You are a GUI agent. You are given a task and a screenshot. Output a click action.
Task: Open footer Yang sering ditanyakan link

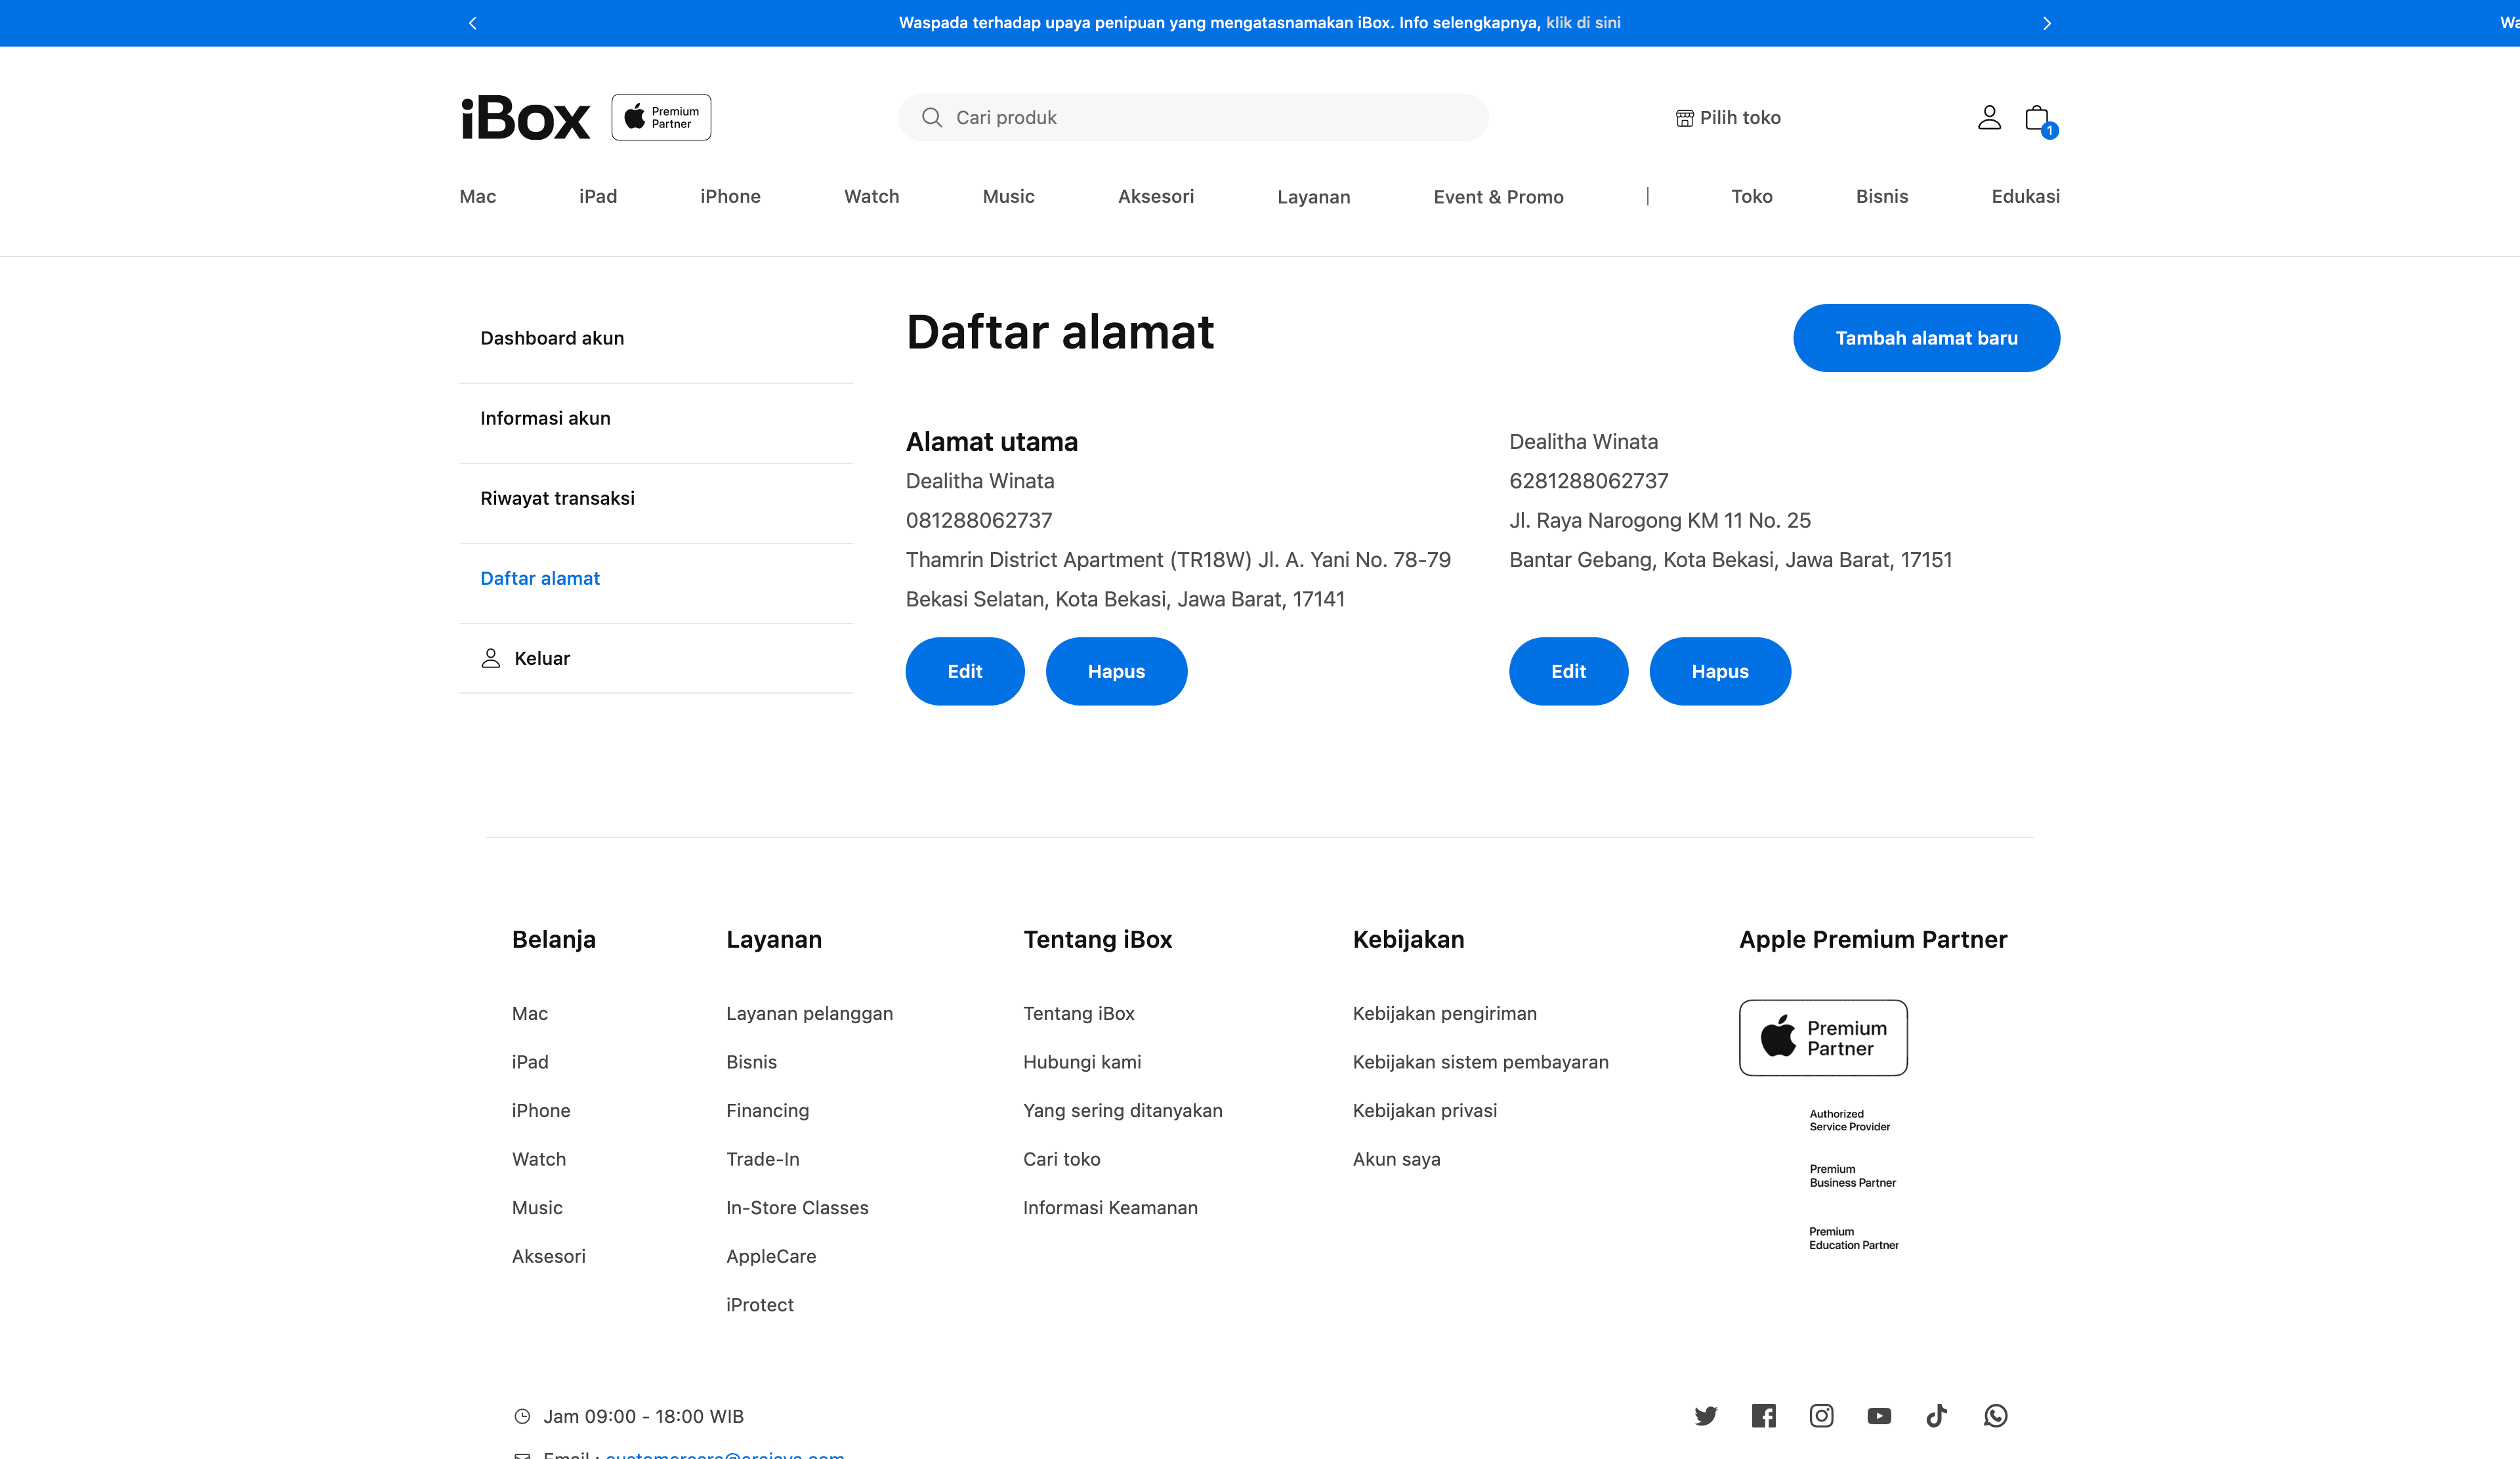point(1122,1111)
